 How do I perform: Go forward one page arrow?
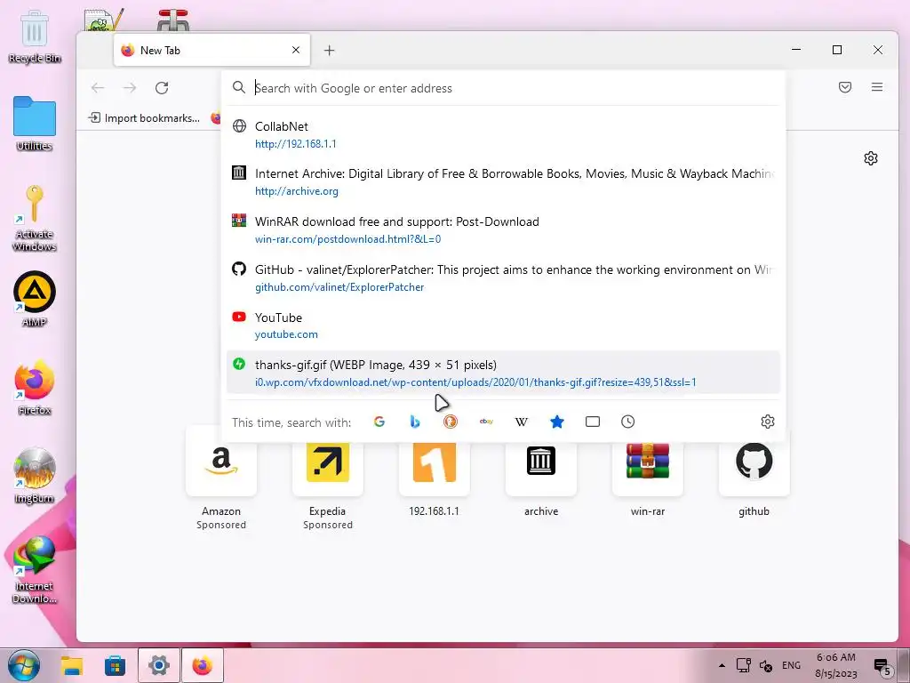tap(130, 88)
